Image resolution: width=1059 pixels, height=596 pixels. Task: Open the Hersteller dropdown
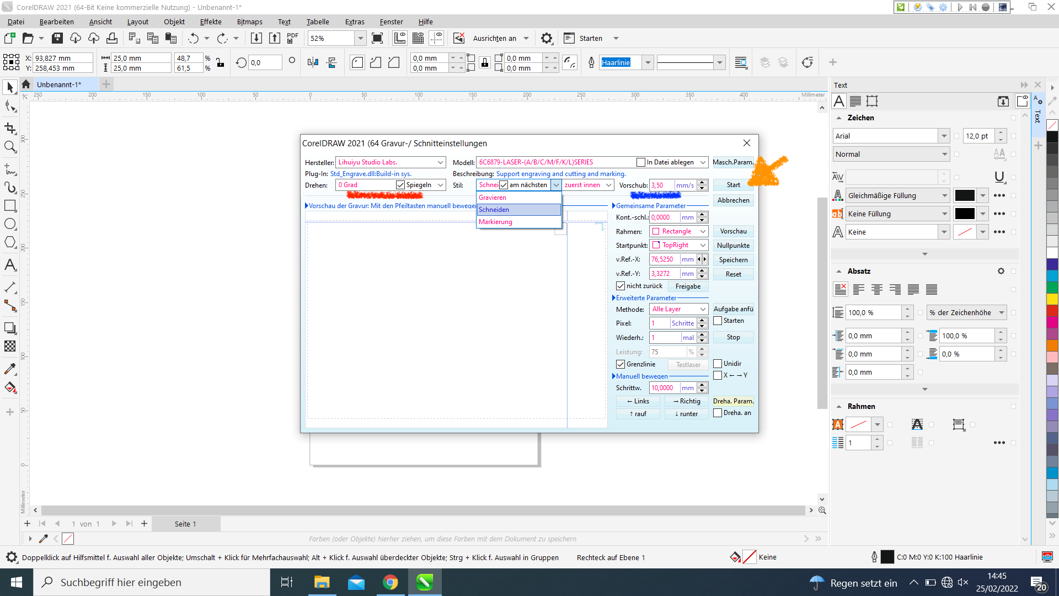coord(440,162)
